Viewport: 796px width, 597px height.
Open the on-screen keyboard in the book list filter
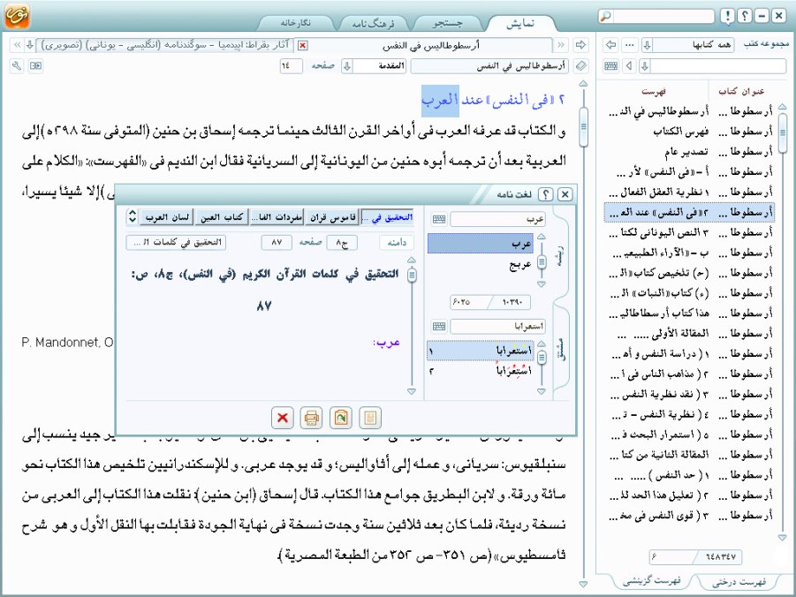tap(611, 66)
